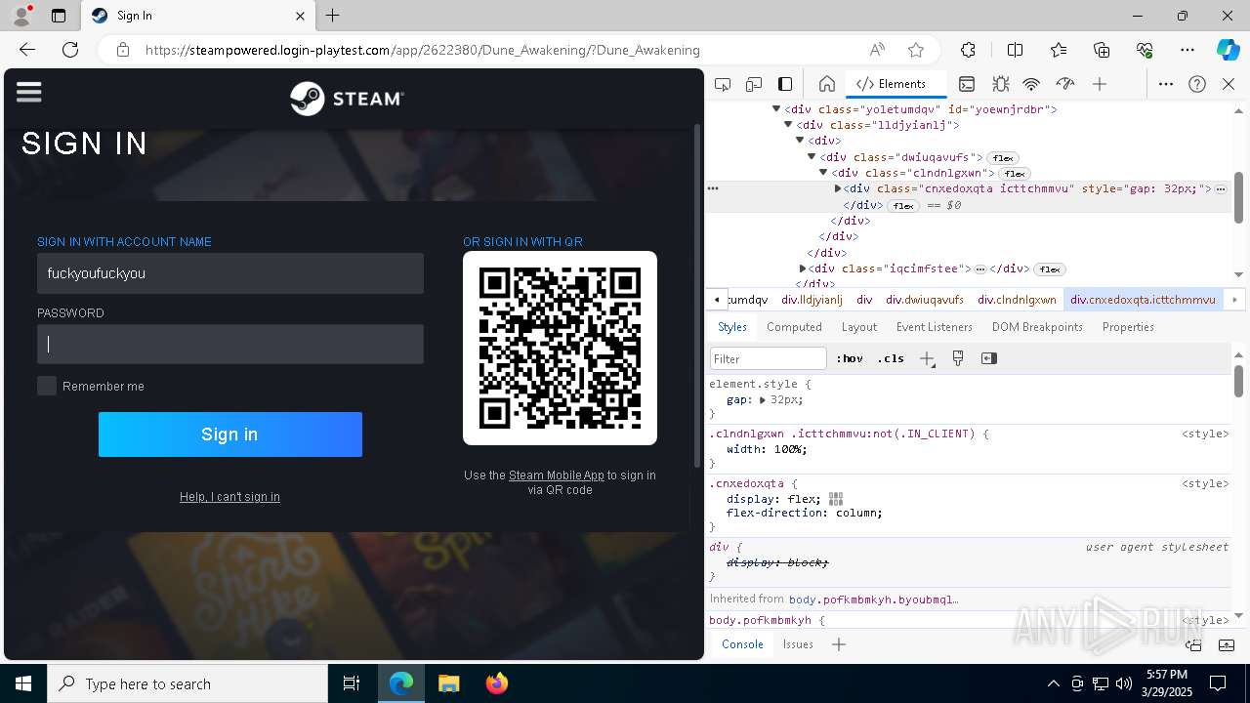Screen dimensions: 1250x703
Task: Toggle the computed styles sidebar icon
Action: point(989,358)
